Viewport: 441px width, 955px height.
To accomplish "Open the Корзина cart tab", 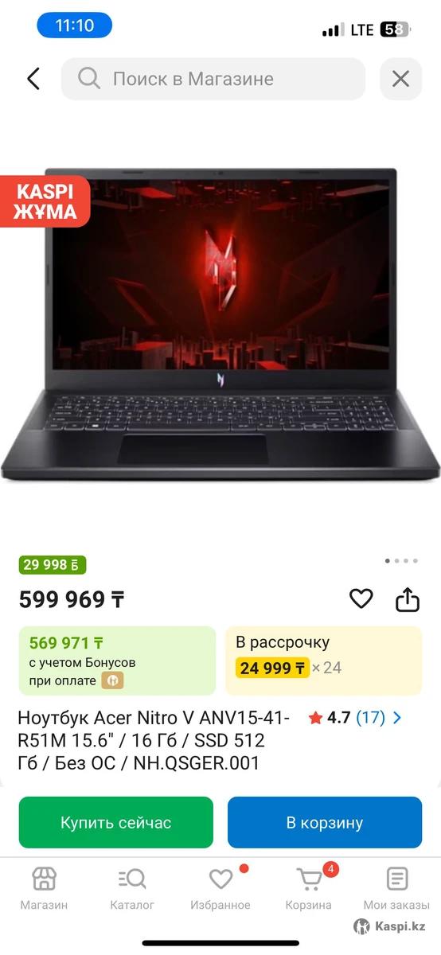I will (x=309, y=888).
